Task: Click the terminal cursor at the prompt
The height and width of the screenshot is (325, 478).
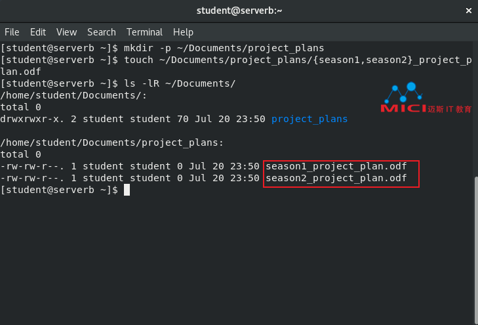Action: 127,190
